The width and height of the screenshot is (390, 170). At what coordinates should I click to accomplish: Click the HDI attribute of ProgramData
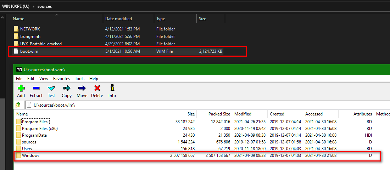(368, 135)
